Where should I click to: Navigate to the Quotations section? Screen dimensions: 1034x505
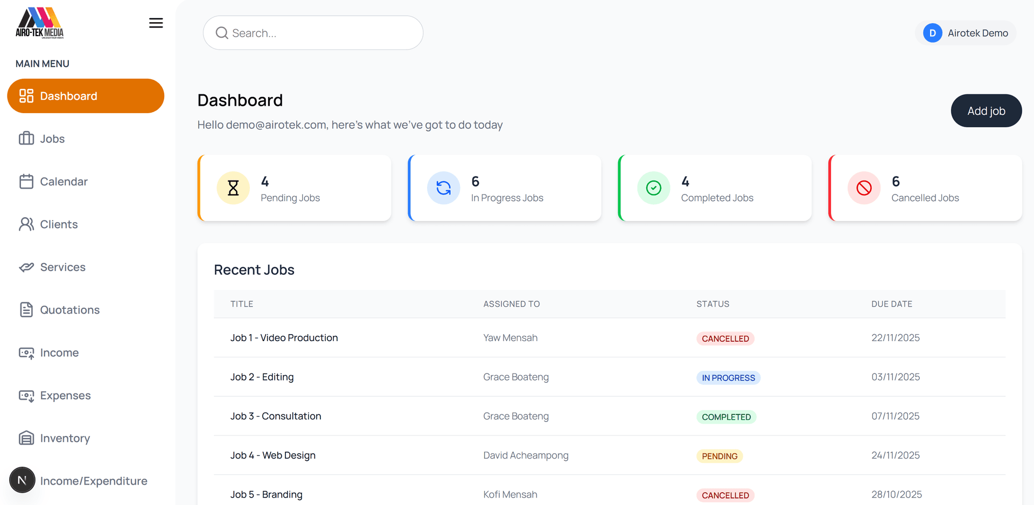coord(69,310)
